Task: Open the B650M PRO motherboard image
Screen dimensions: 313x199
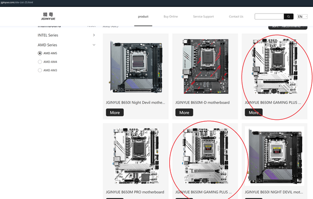Action: [x=136, y=155]
